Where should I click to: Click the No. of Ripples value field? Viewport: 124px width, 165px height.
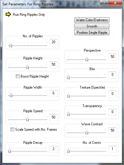pos(53,42)
